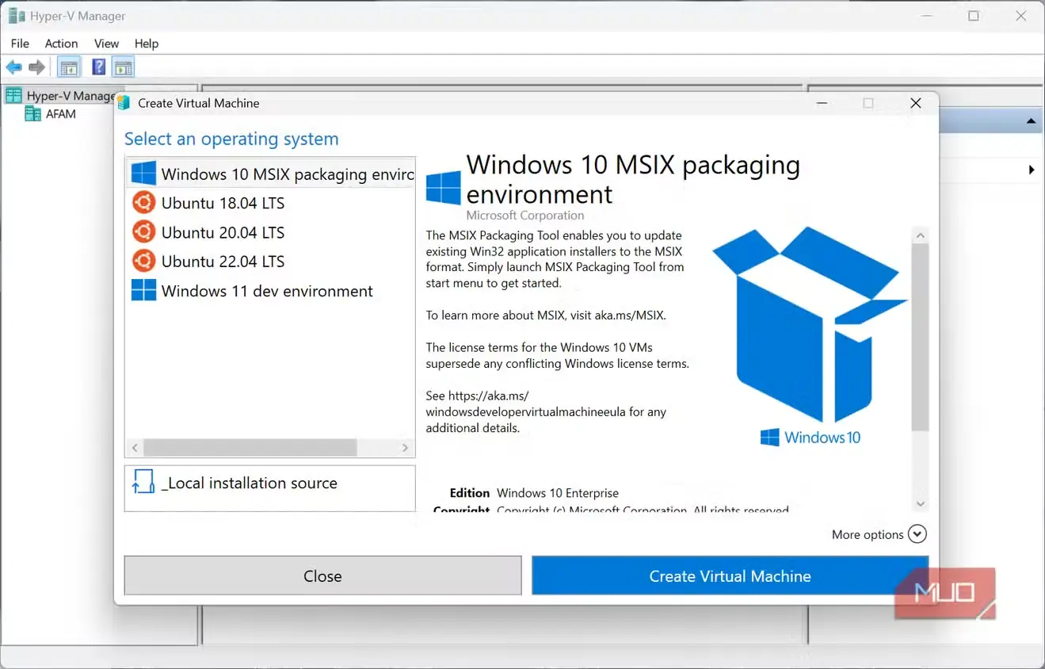Select Windows 10 MSIX packaging environment entry
Screen dimensions: 1045x669
coord(270,174)
